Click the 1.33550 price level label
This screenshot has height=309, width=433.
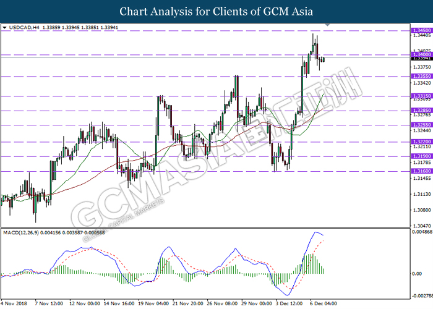coord(421,76)
